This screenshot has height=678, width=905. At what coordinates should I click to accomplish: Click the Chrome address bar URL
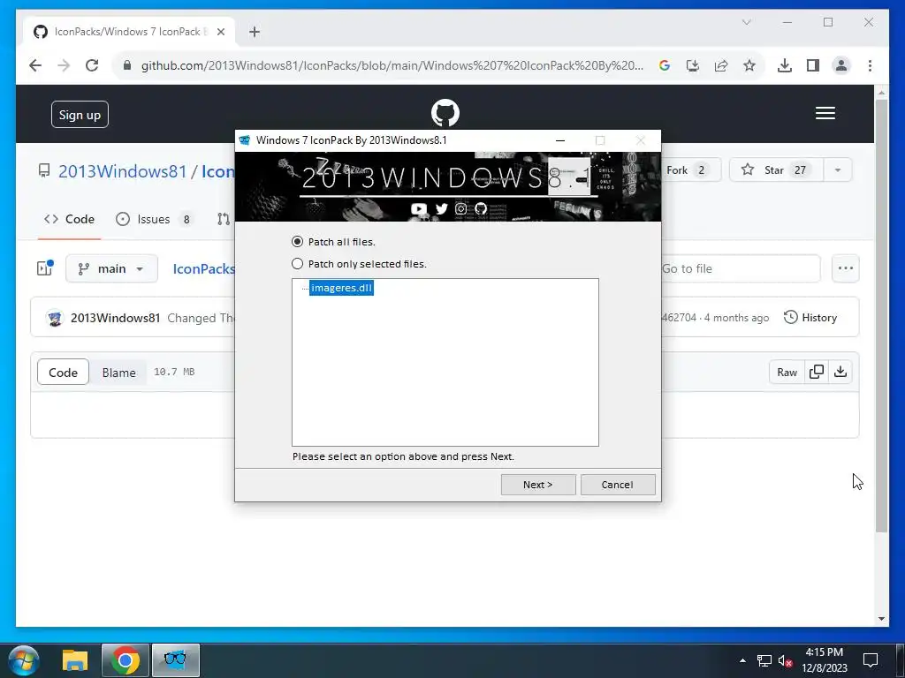(x=392, y=65)
